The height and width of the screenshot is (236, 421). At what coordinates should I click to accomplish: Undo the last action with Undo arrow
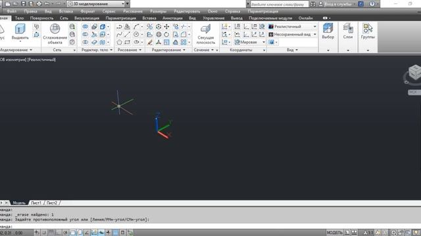tap(47, 4)
